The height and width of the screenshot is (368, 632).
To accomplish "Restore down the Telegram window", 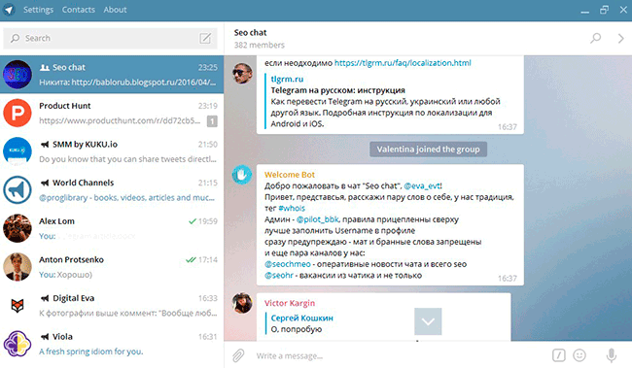I will [x=604, y=10].
